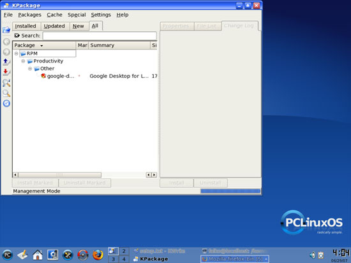
Task: Open the Cache menu
Action: tap(54, 15)
